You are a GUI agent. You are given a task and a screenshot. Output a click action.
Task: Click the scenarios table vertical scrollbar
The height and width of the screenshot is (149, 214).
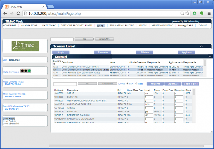[205, 63]
